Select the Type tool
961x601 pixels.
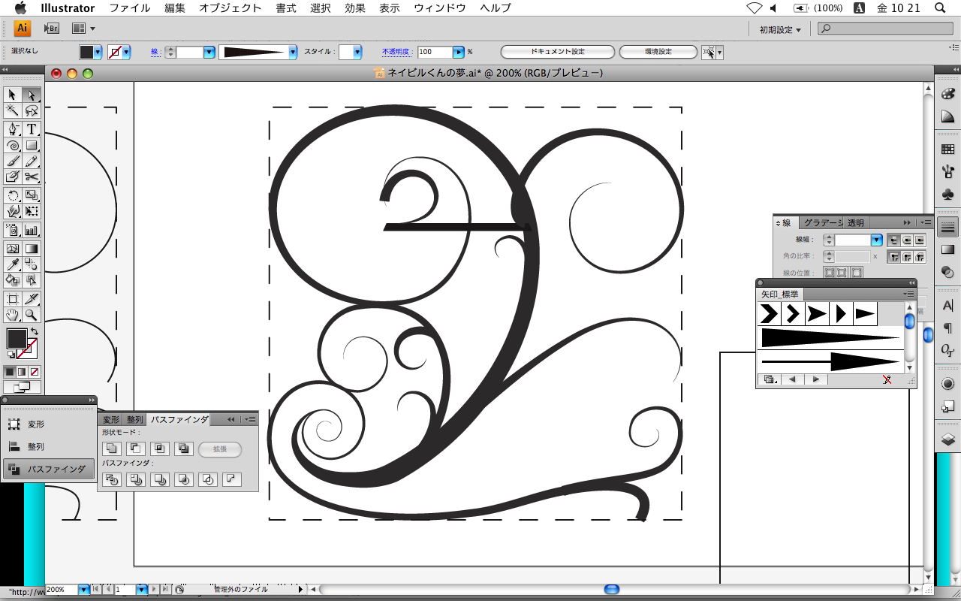tap(32, 129)
